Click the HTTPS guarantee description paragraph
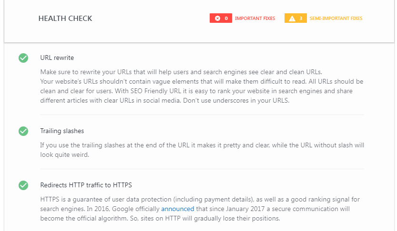Viewport: 397px width, 231px height. tap(200, 209)
